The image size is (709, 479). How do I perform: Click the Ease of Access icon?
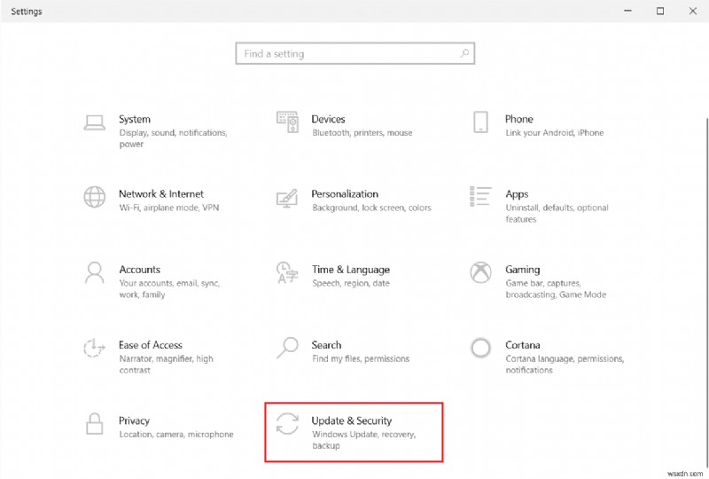pos(94,347)
